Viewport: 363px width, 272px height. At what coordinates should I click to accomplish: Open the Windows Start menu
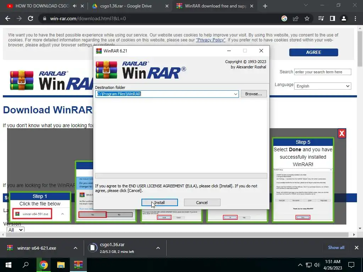click(9, 265)
